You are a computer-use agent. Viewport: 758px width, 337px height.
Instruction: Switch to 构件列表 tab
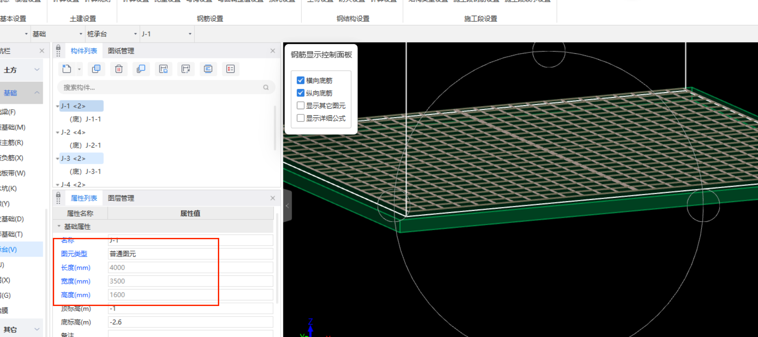(x=84, y=51)
